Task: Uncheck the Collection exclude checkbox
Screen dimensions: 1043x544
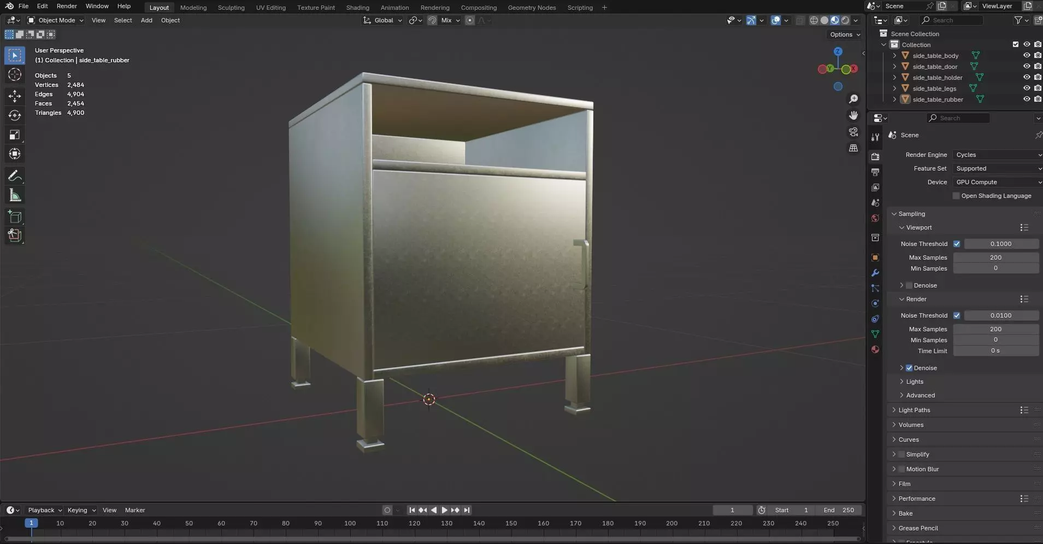Action: (1016, 44)
